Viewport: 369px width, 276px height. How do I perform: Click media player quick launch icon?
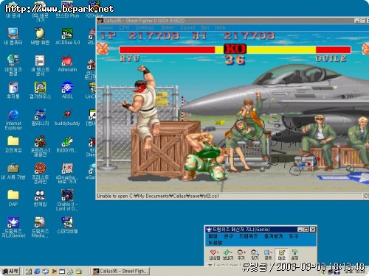[54, 272]
